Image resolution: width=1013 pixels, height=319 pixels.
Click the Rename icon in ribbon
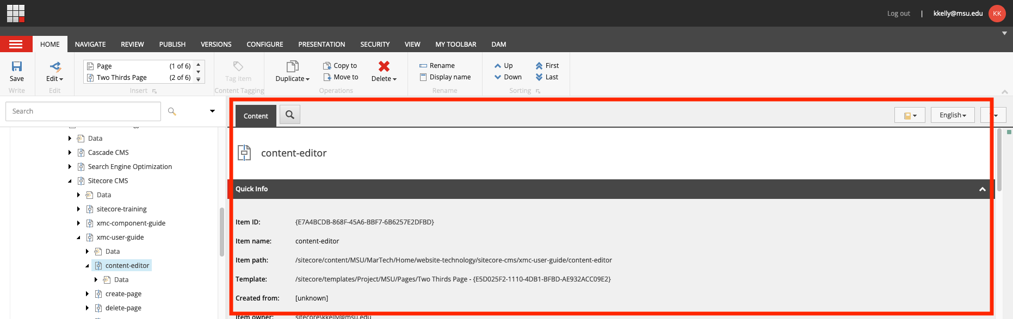pos(423,66)
